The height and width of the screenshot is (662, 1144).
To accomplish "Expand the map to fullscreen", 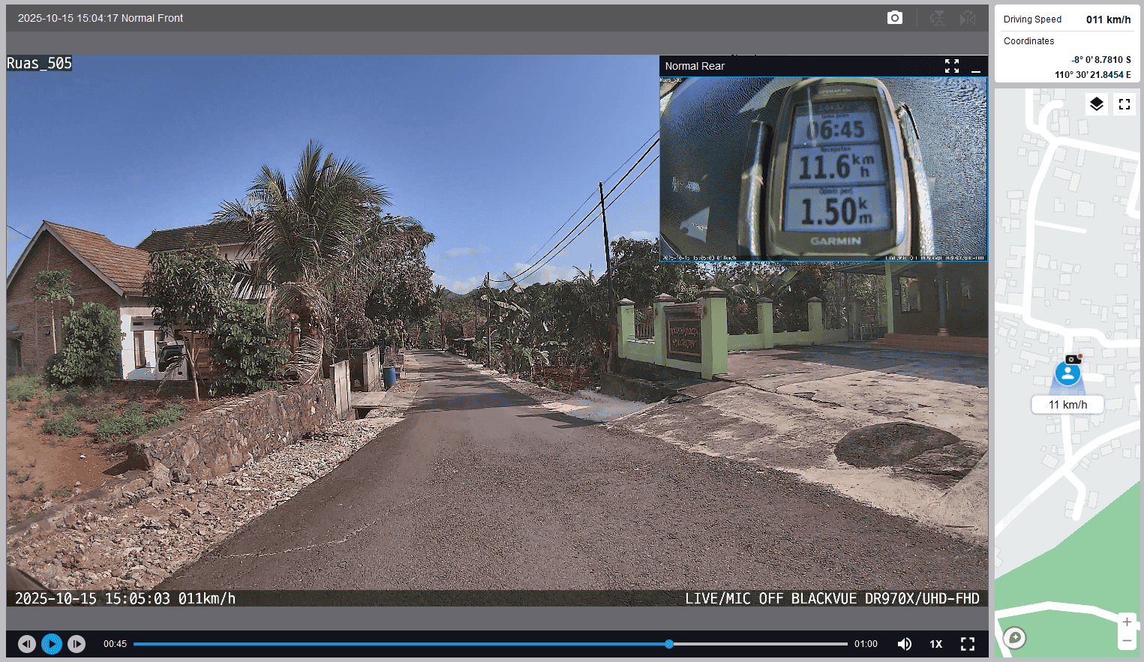I will pyautogui.click(x=1124, y=104).
